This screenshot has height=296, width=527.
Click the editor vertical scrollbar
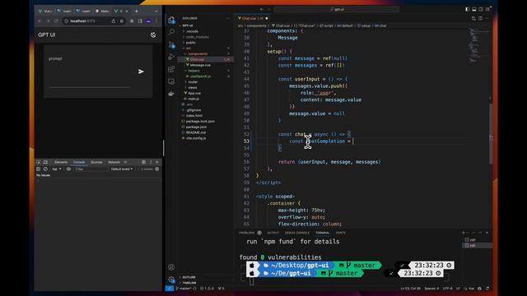point(491,134)
